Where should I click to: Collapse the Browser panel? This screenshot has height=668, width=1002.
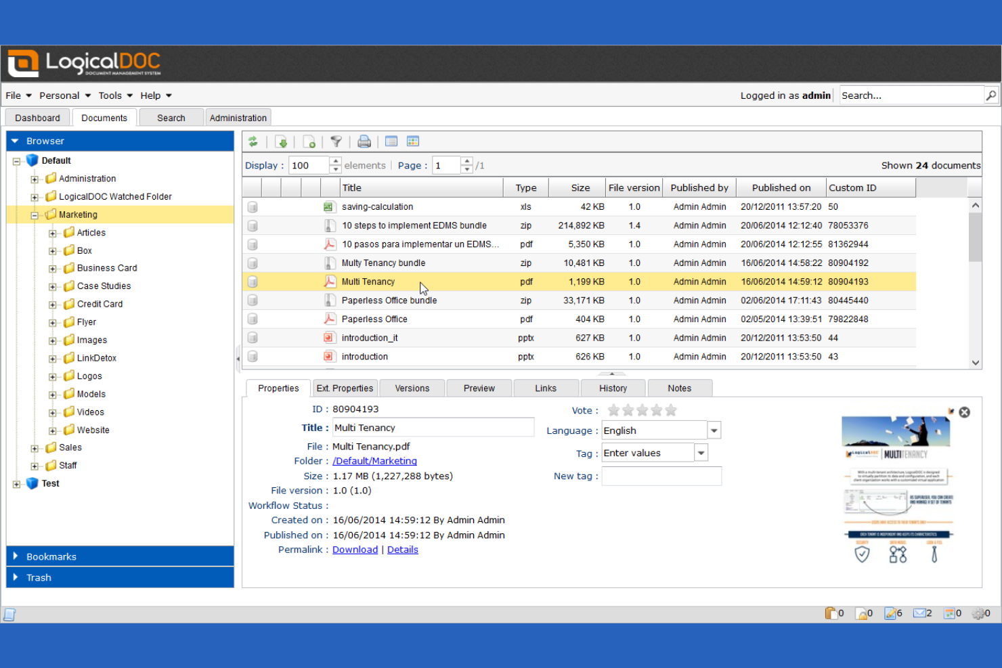16,141
